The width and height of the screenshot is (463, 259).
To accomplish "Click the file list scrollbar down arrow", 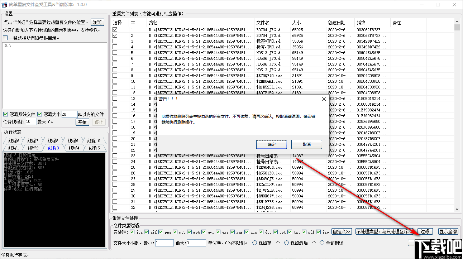I will pyautogui.click(x=457, y=209).
